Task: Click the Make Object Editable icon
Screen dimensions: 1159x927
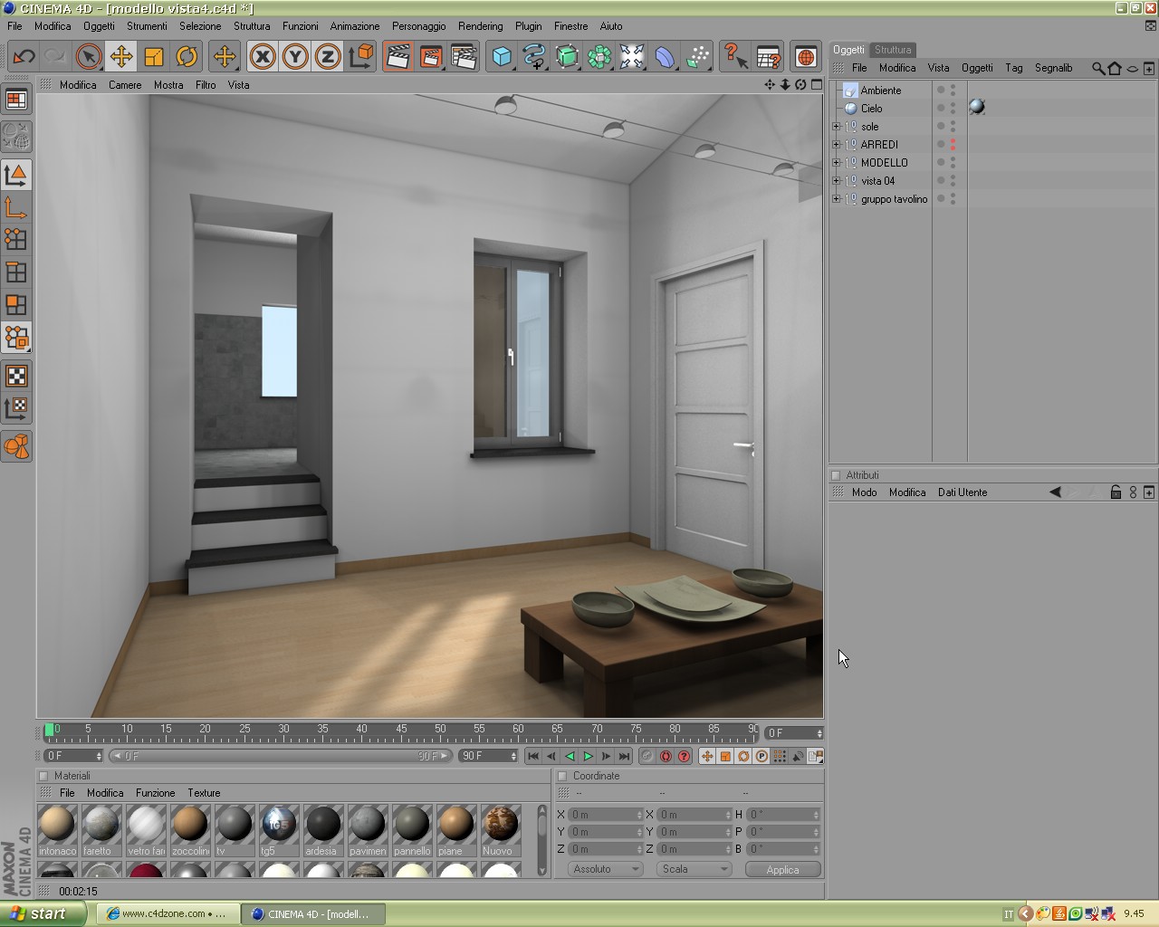Action: [16, 137]
